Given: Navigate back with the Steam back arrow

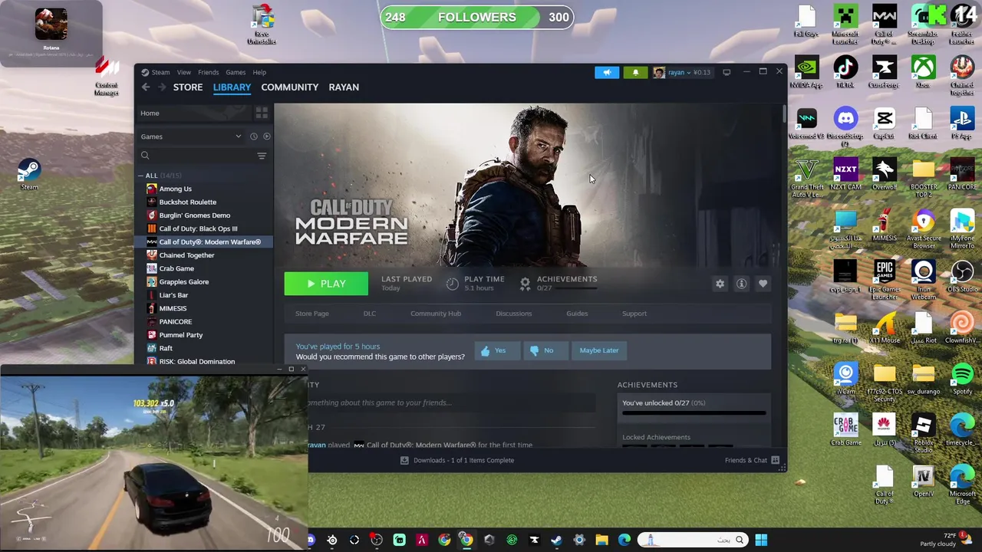Looking at the screenshot, I should tap(146, 87).
